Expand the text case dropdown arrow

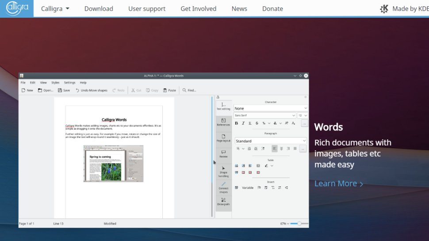point(269,123)
